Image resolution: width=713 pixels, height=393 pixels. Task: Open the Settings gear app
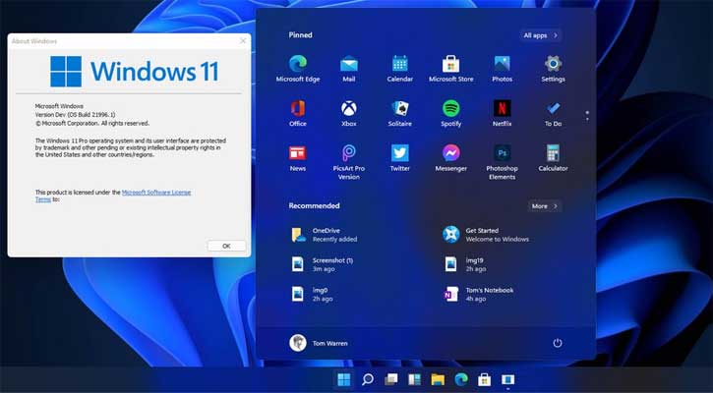(x=553, y=69)
